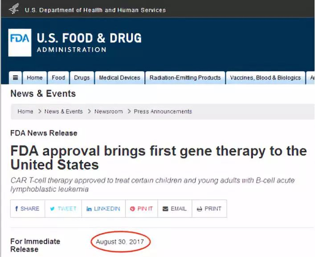
Task: Click the Print printer icon
Action: pos(199,209)
